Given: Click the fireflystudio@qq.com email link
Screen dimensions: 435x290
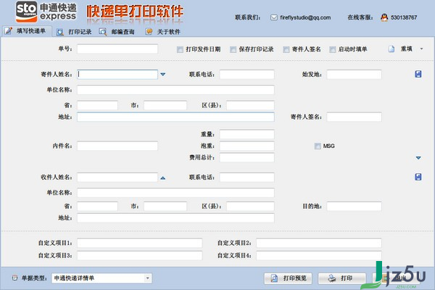Looking at the screenshot, I should (x=305, y=17).
